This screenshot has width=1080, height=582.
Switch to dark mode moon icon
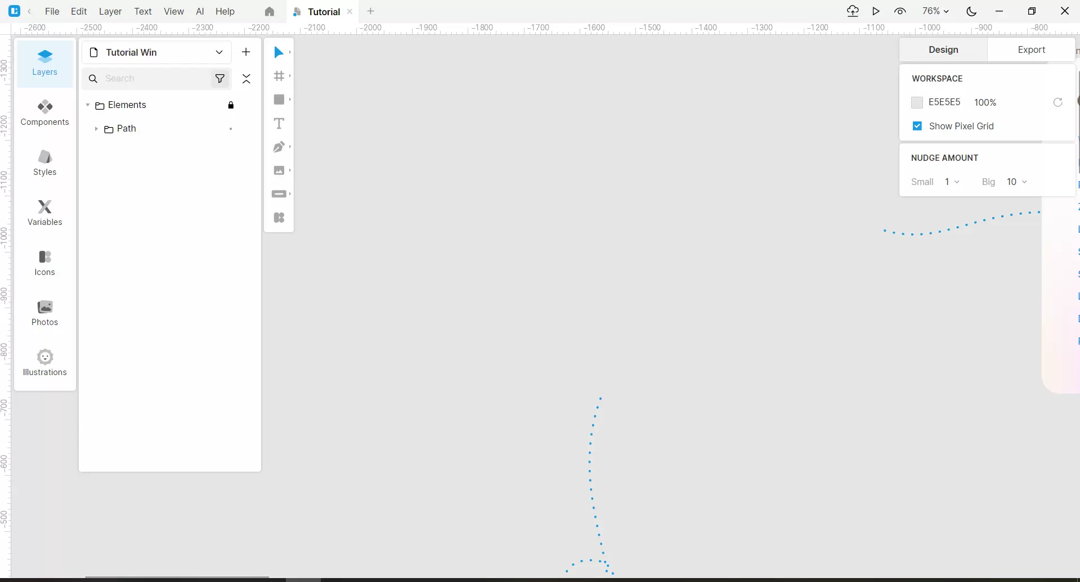(971, 11)
